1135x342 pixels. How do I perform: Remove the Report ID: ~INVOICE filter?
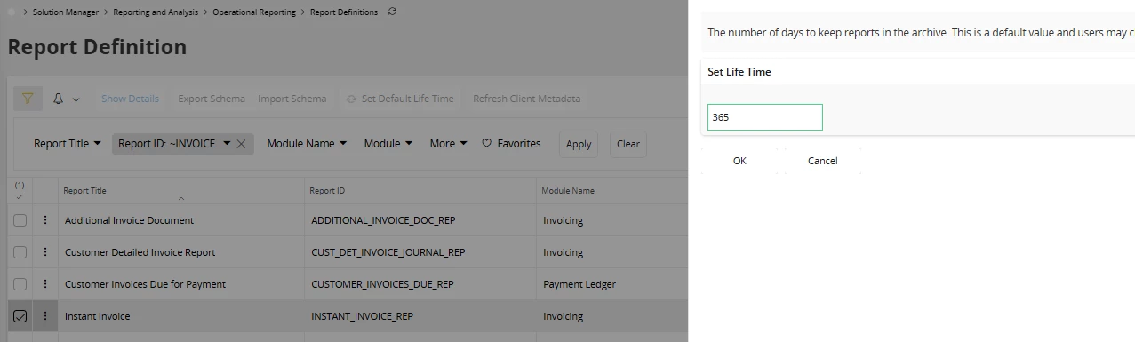(241, 144)
